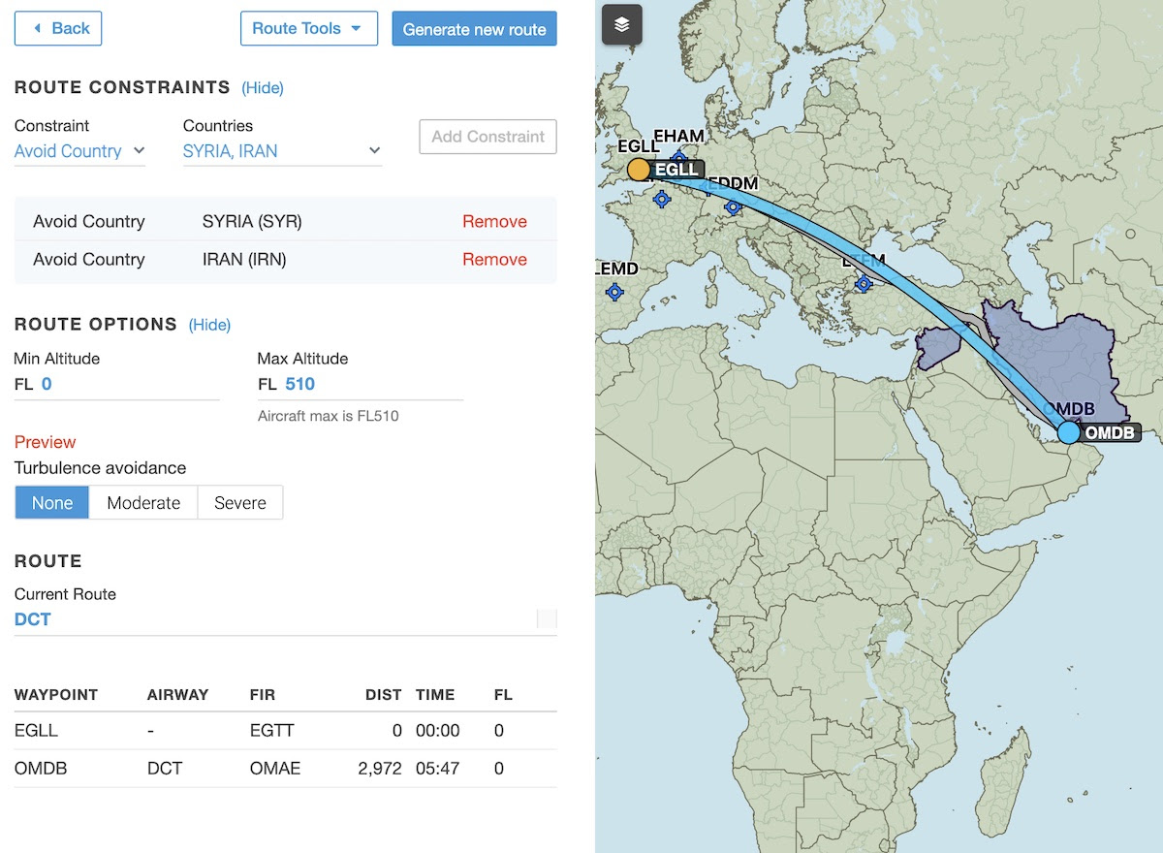Click the airport marker south of EGLL
This screenshot has height=853, width=1163.
click(x=662, y=199)
